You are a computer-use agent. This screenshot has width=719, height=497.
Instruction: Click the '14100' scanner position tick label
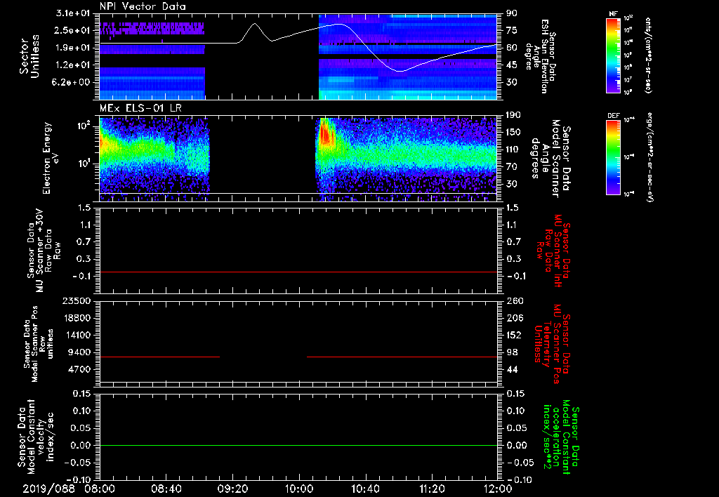[x=78, y=335]
